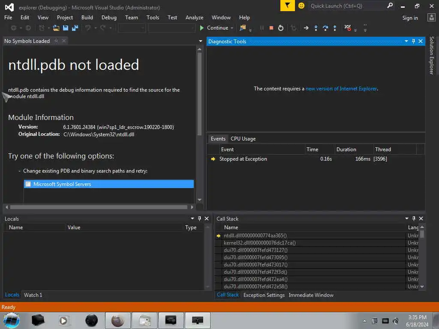The height and width of the screenshot is (329, 439).
Task: Click the Step Into icon
Action: 316,28
